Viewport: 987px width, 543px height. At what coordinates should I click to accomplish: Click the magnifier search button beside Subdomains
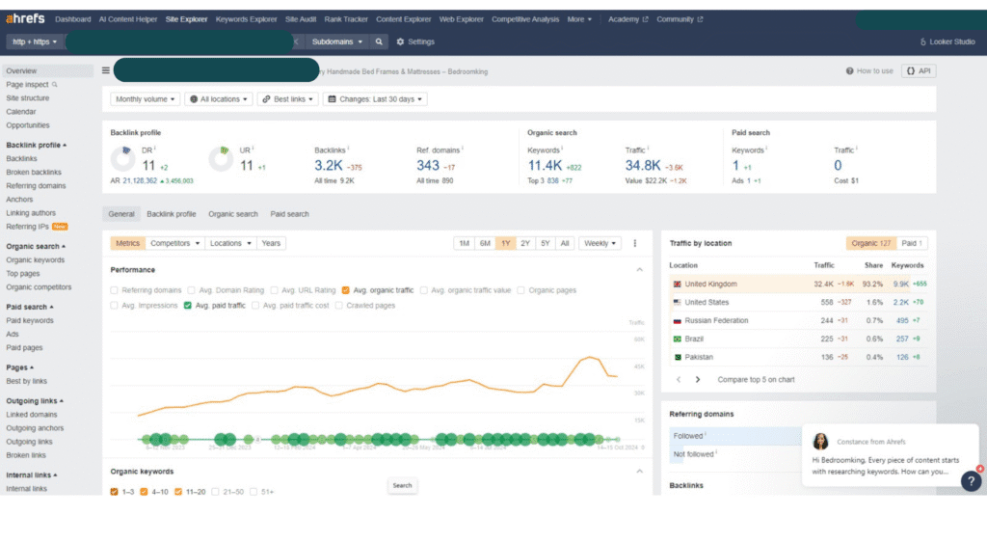(x=380, y=41)
